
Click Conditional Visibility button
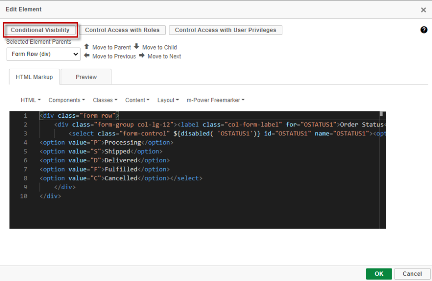coord(40,30)
